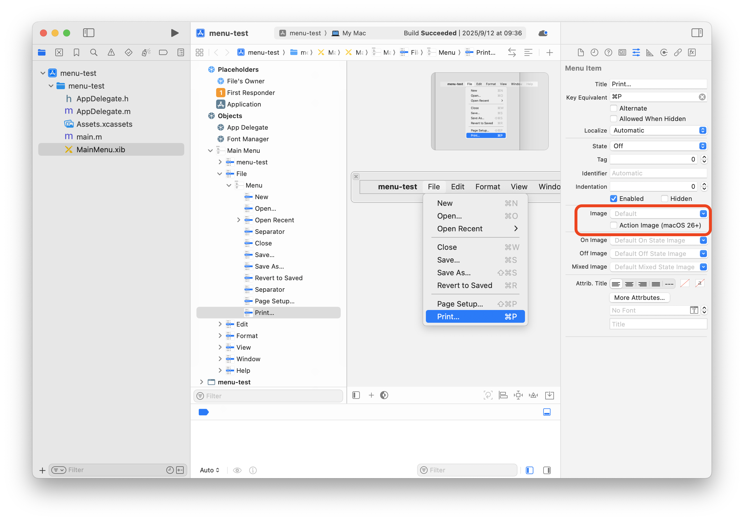Screen dimensions: 744x521
Task: Open the Report navigator icon
Action: click(181, 52)
